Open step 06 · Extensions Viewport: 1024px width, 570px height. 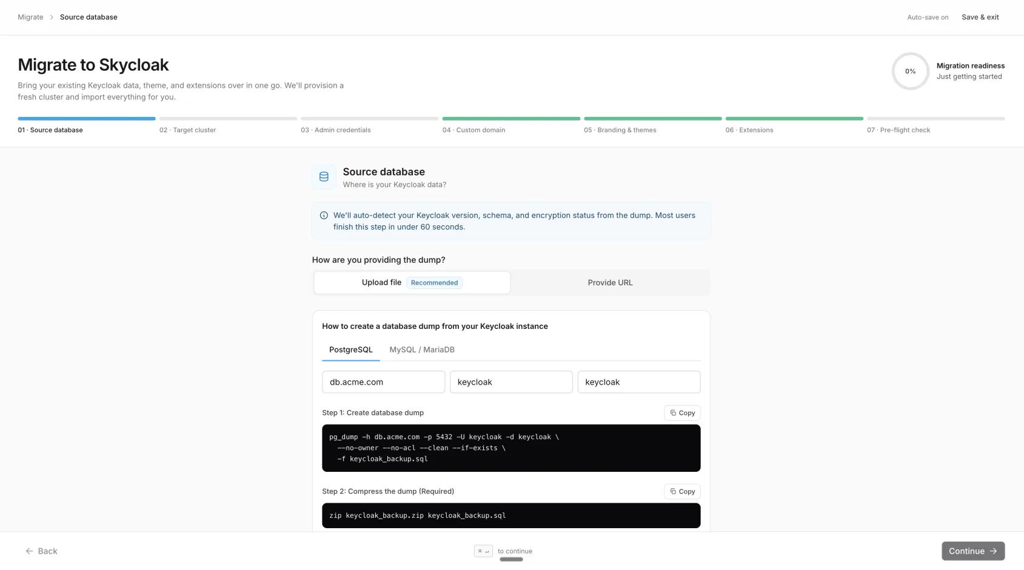point(794,125)
